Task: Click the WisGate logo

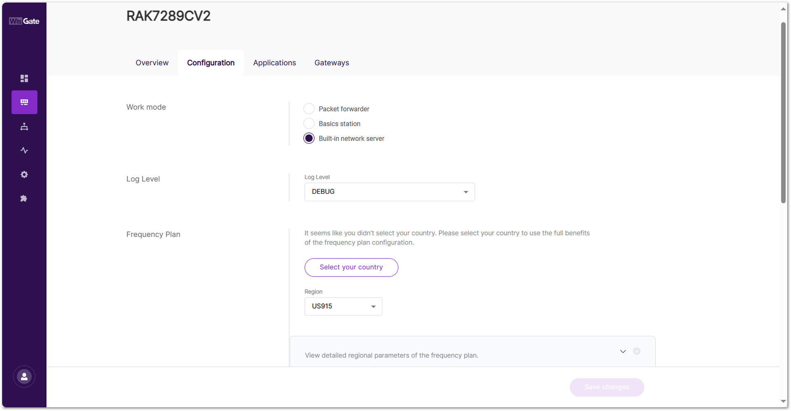Action: click(x=24, y=21)
